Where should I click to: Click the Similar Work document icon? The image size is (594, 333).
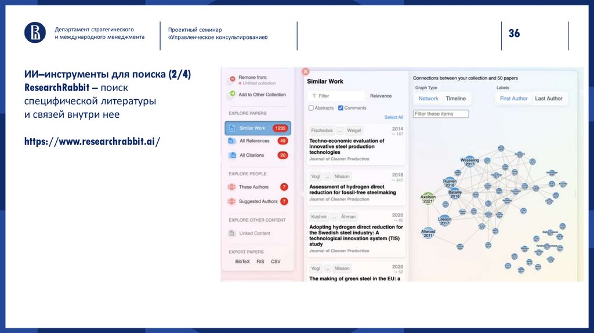click(x=232, y=128)
